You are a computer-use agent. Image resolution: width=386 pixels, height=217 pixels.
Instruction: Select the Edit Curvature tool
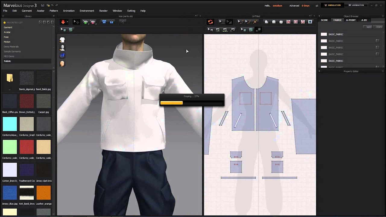coord(240,22)
